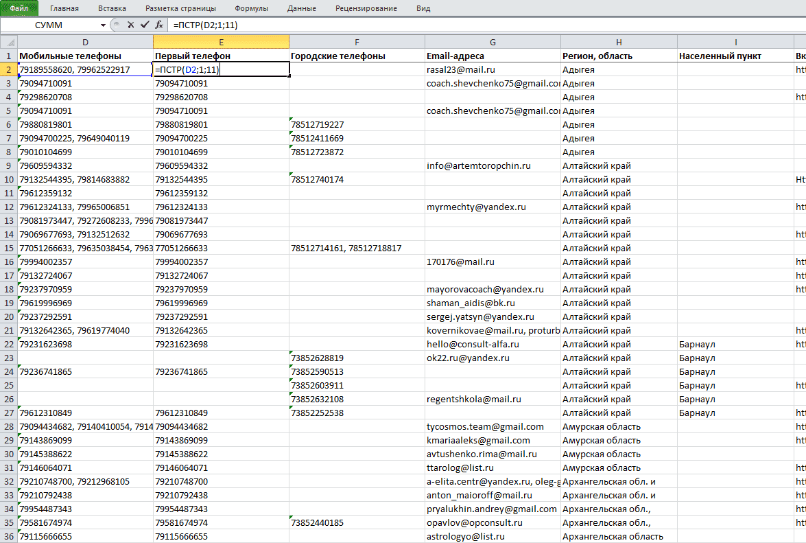
Task: Select email ok22.ru@yandex.ru
Action: coord(493,358)
